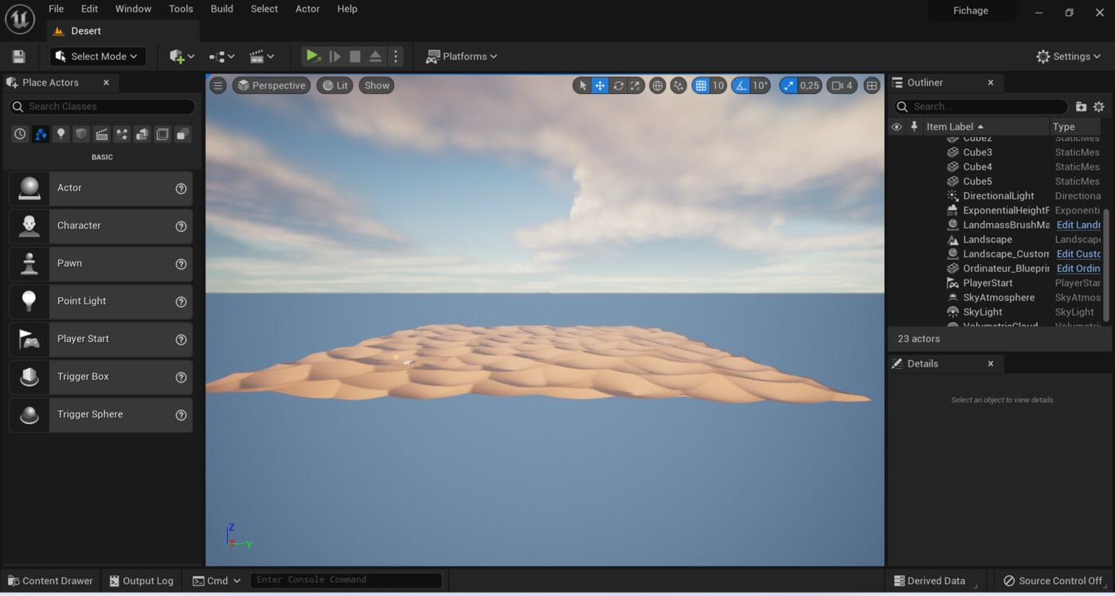Viewport: 1115px width, 596px height.
Task: Open the Build menu
Action: [221, 9]
